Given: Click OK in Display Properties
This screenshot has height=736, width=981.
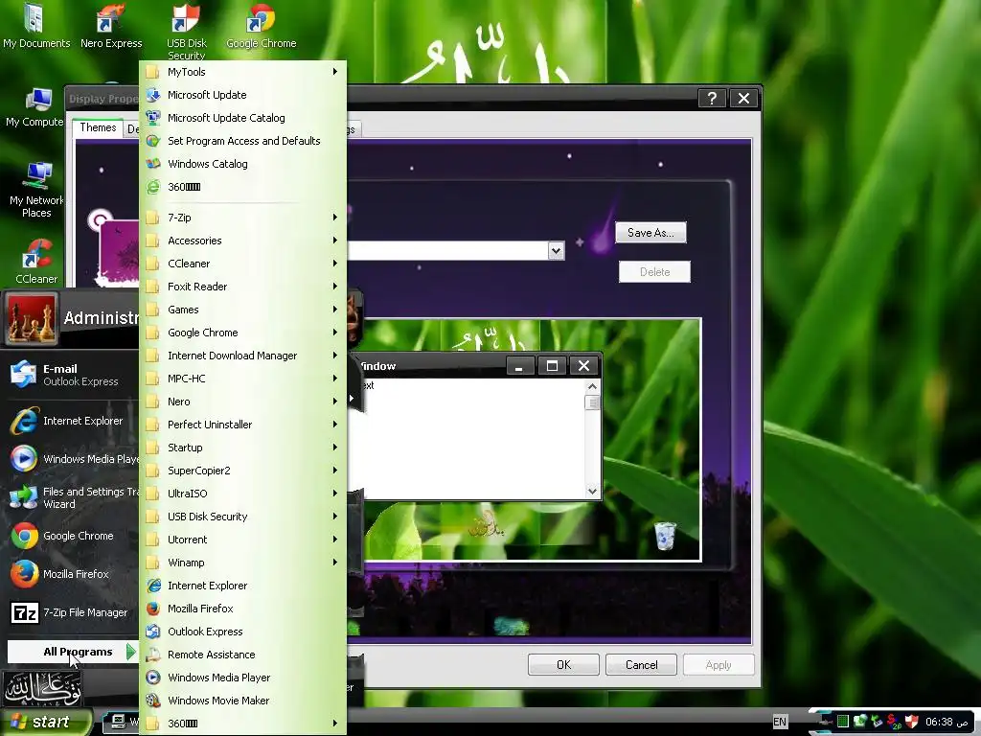Looking at the screenshot, I should 563,665.
